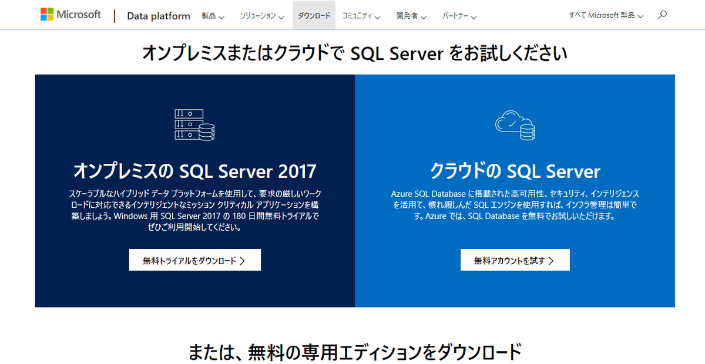Select the ダウンロード tab
Screen dimensions: 705x364
tap(314, 16)
